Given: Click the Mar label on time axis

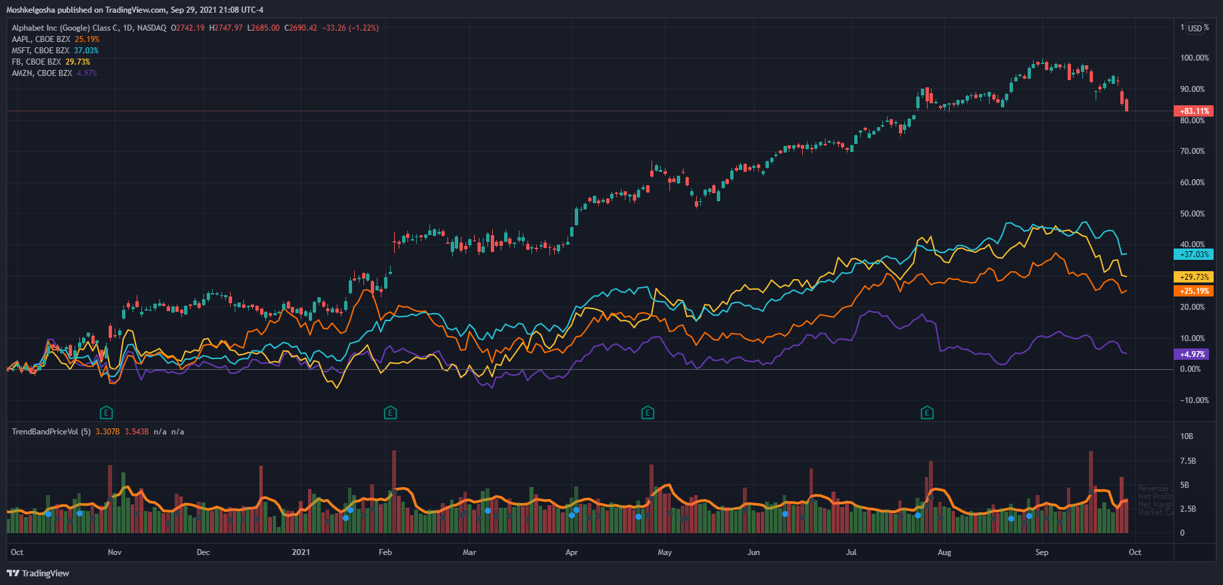Looking at the screenshot, I should (469, 552).
